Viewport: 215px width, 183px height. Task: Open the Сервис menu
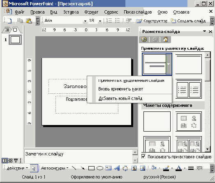(111, 12)
